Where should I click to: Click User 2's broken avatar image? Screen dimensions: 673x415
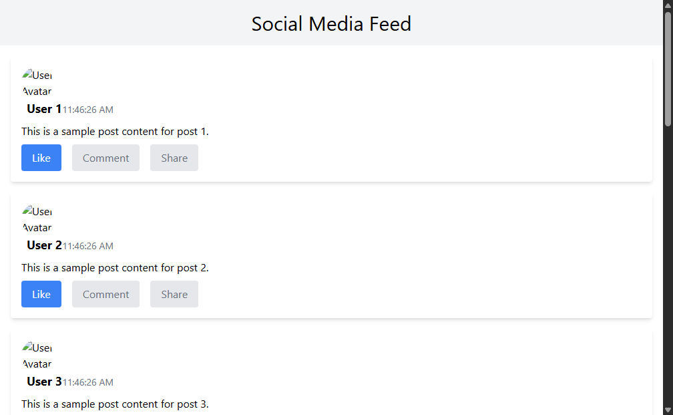[37, 219]
